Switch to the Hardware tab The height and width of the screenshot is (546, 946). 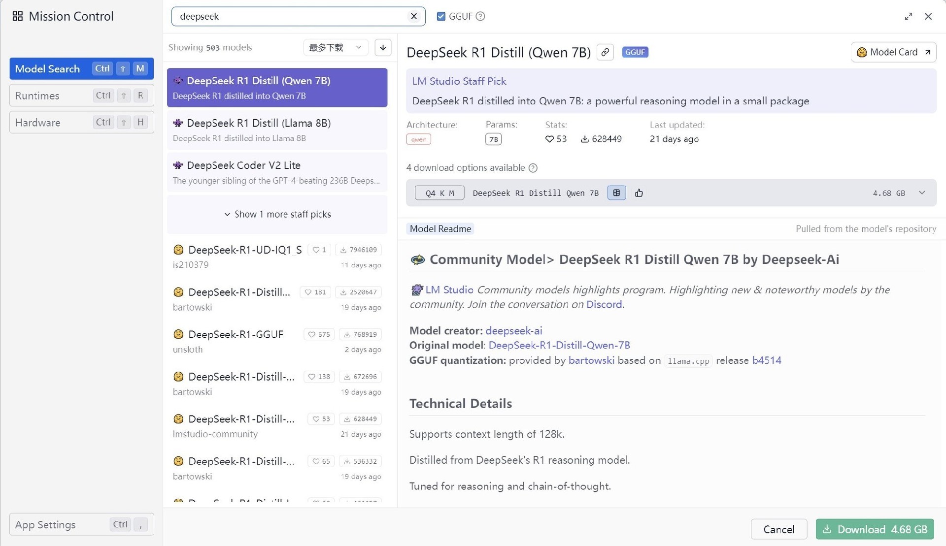[81, 122]
